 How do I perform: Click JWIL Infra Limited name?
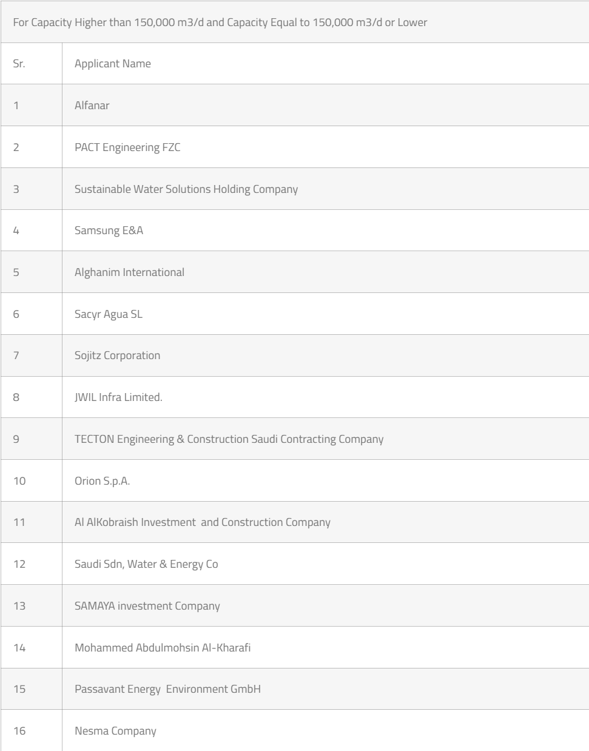click(118, 397)
